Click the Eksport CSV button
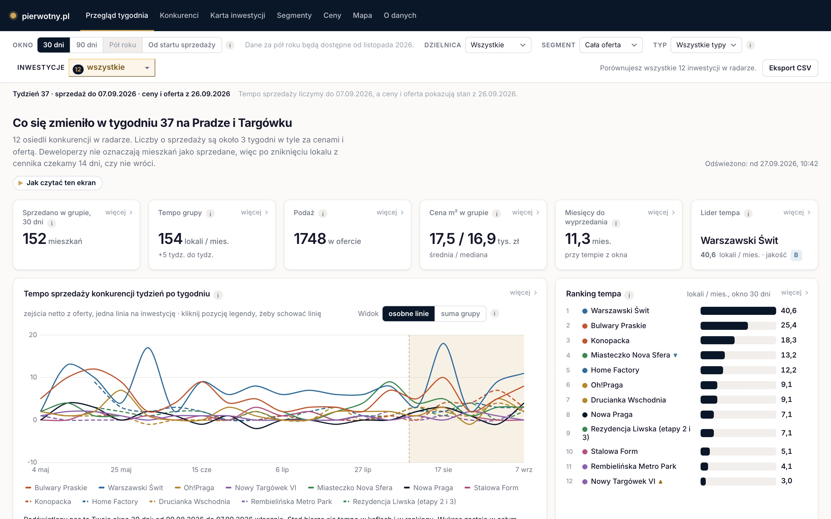831x519 pixels. tap(790, 68)
